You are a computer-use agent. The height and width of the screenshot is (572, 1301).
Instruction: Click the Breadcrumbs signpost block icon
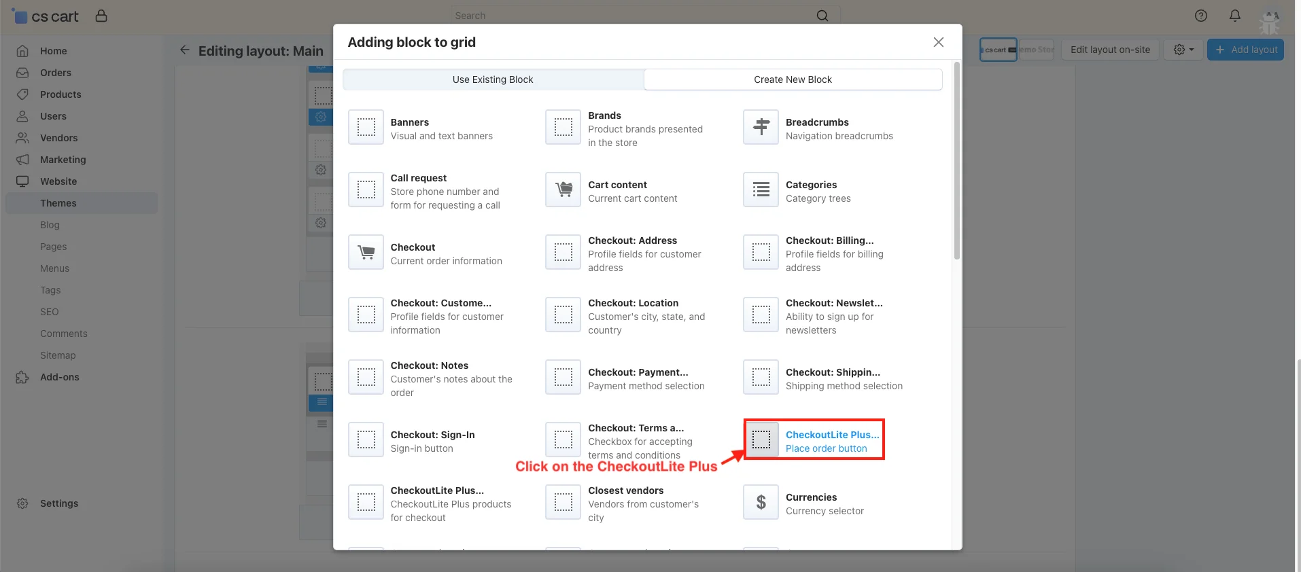click(x=761, y=127)
